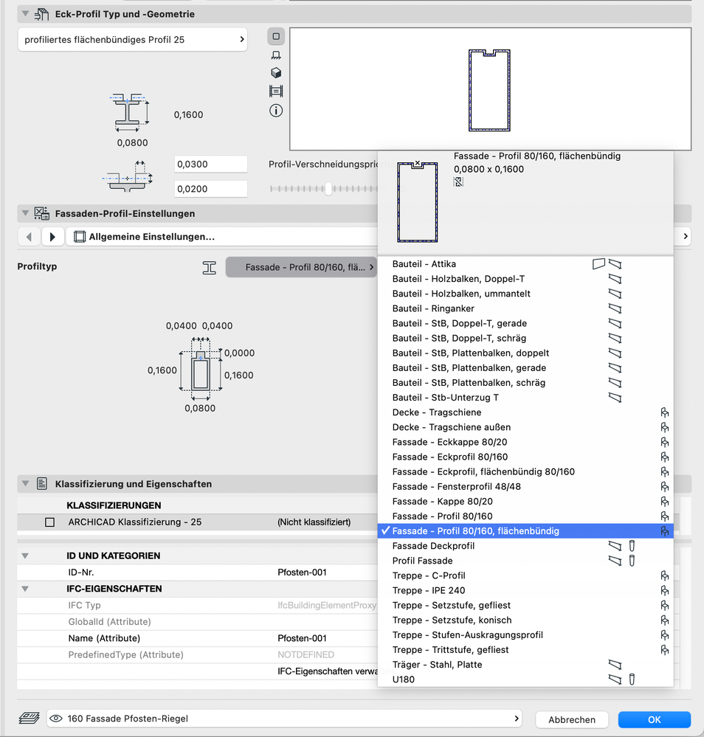Click the OK button
Image resolution: width=704 pixels, height=737 pixels.
pyautogui.click(x=654, y=719)
